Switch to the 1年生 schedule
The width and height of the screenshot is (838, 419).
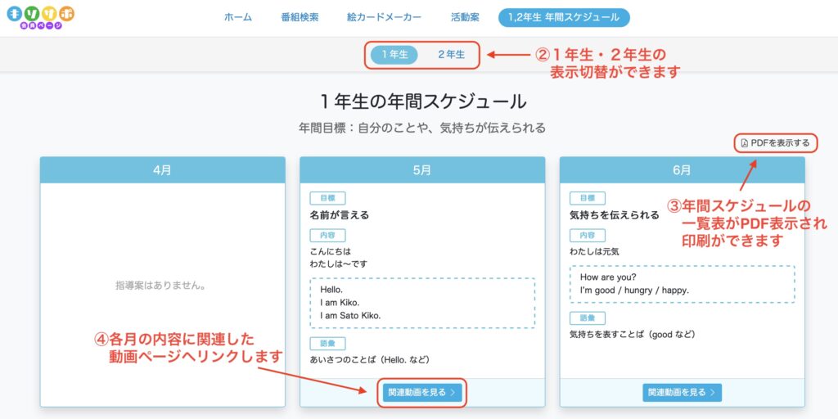(x=394, y=55)
